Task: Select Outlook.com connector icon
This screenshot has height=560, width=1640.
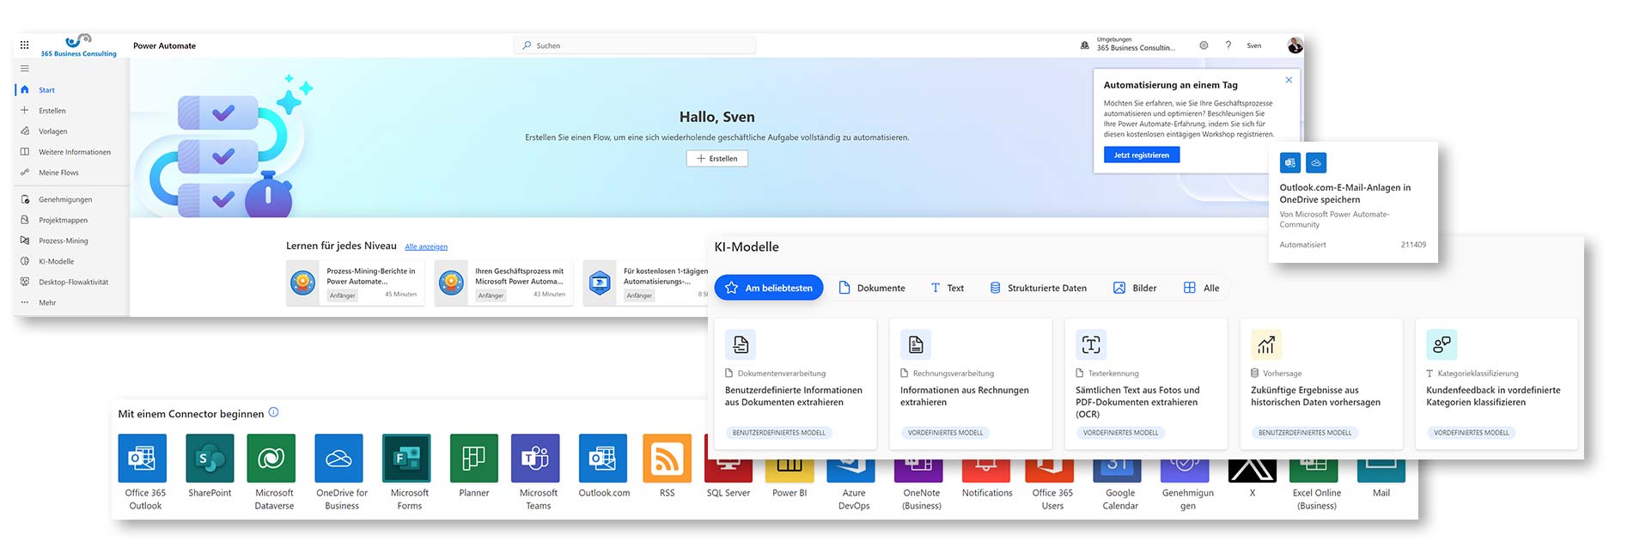Action: coord(603,458)
